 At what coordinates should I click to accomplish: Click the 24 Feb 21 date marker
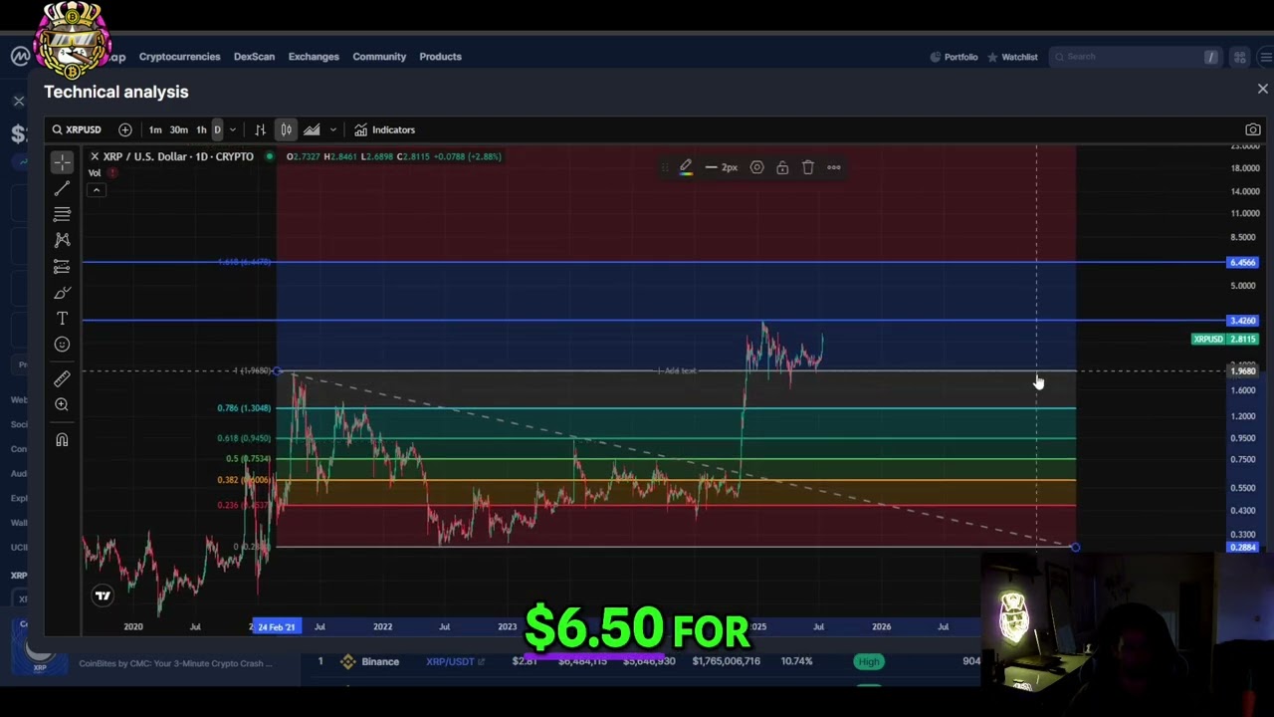[x=276, y=626]
